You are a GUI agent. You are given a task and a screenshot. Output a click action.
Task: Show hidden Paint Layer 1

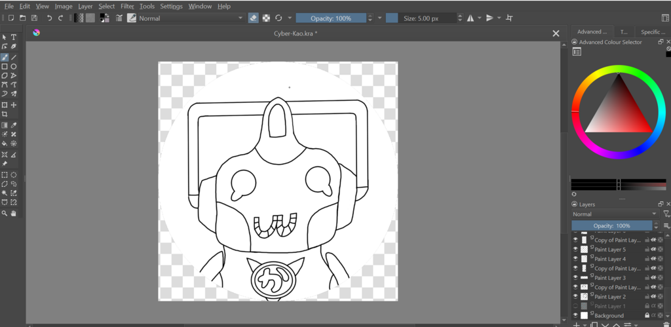coord(576,306)
